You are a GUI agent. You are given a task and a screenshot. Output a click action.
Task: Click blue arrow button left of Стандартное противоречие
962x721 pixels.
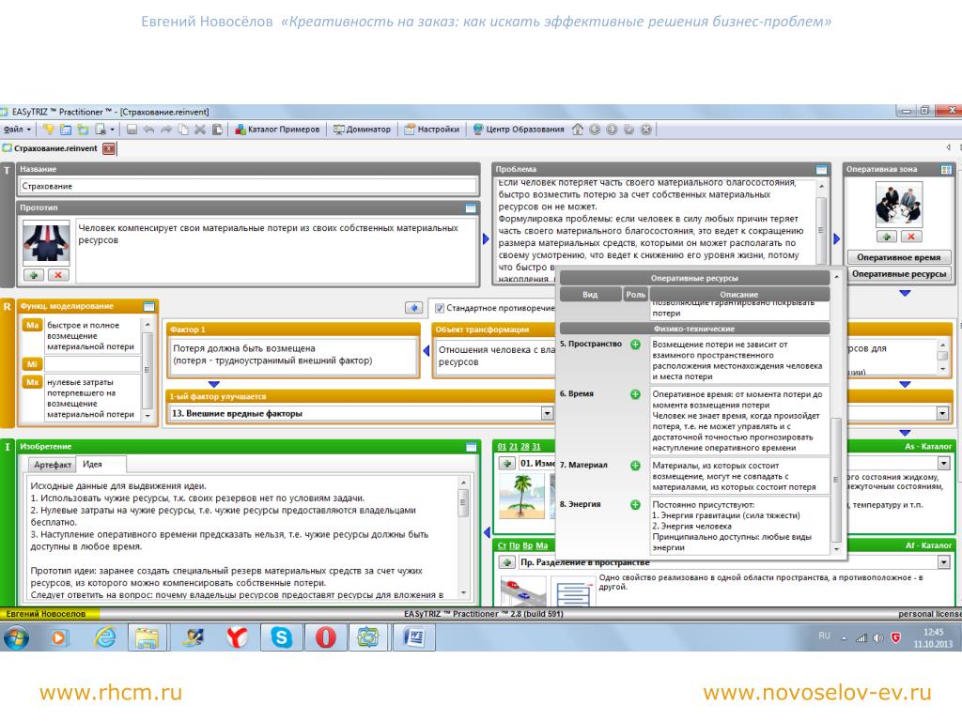pyautogui.click(x=414, y=308)
